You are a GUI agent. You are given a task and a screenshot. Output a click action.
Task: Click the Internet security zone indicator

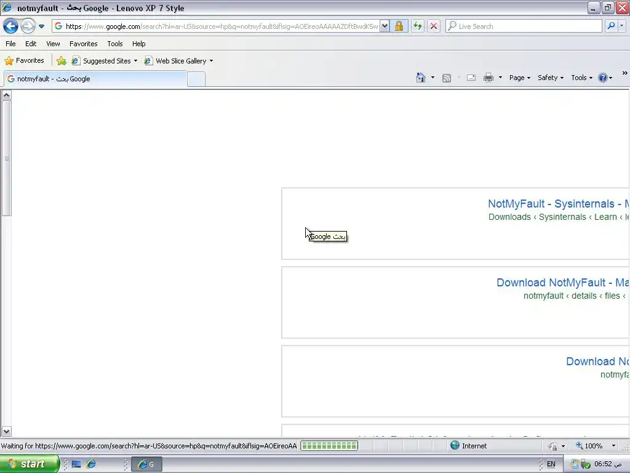click(x=468, y=446)
